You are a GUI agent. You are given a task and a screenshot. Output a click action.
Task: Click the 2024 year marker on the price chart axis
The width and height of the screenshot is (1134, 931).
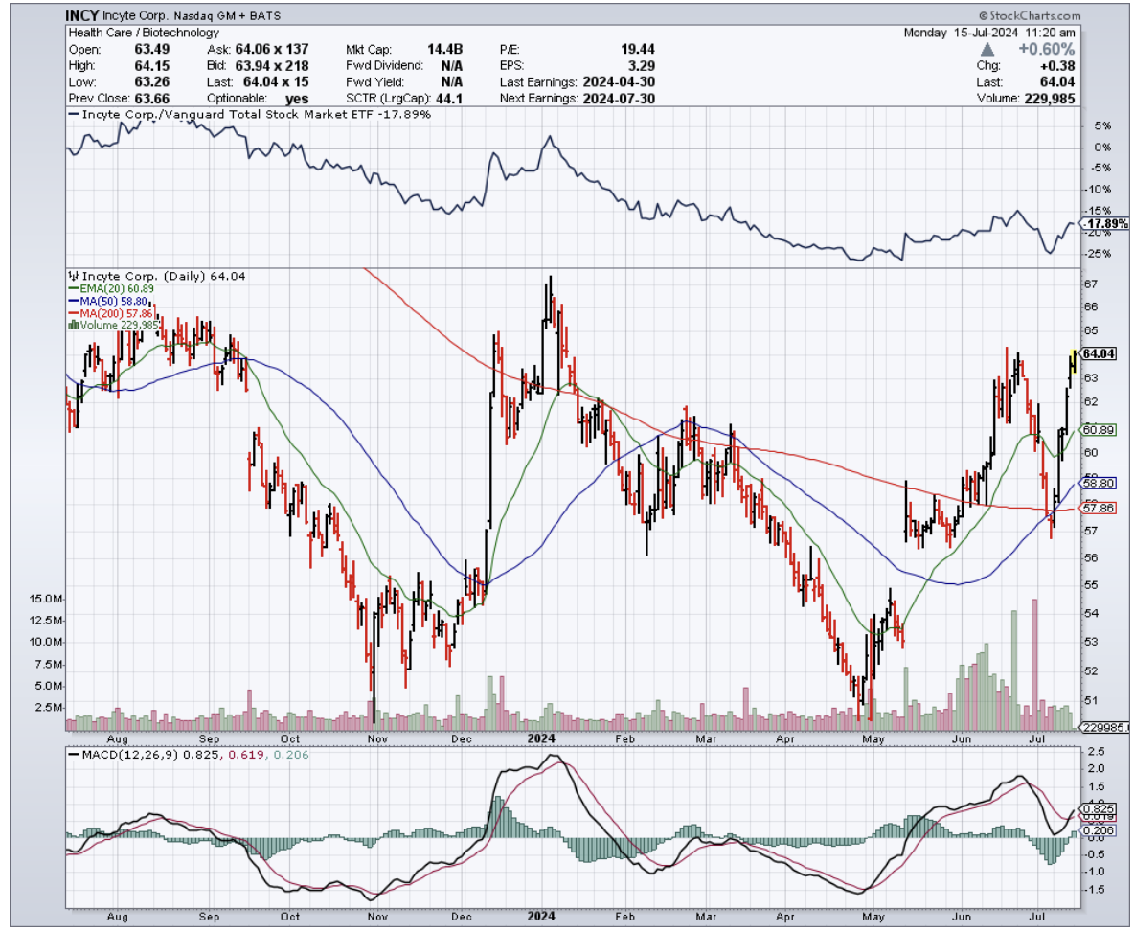(x=543, y=738)
